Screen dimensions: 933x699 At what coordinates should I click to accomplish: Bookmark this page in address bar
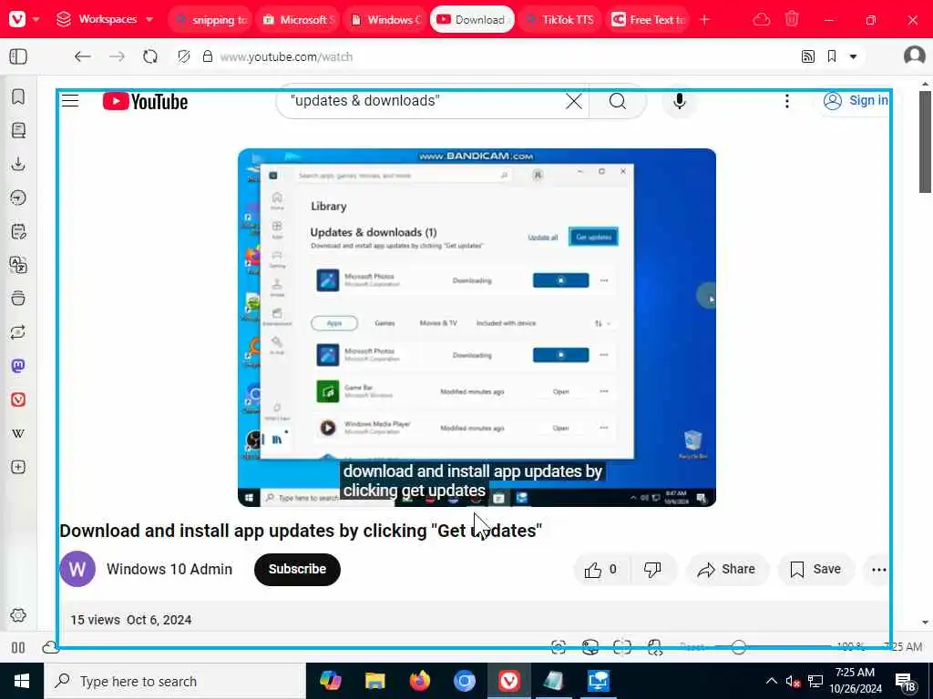(x=832, y=56)
